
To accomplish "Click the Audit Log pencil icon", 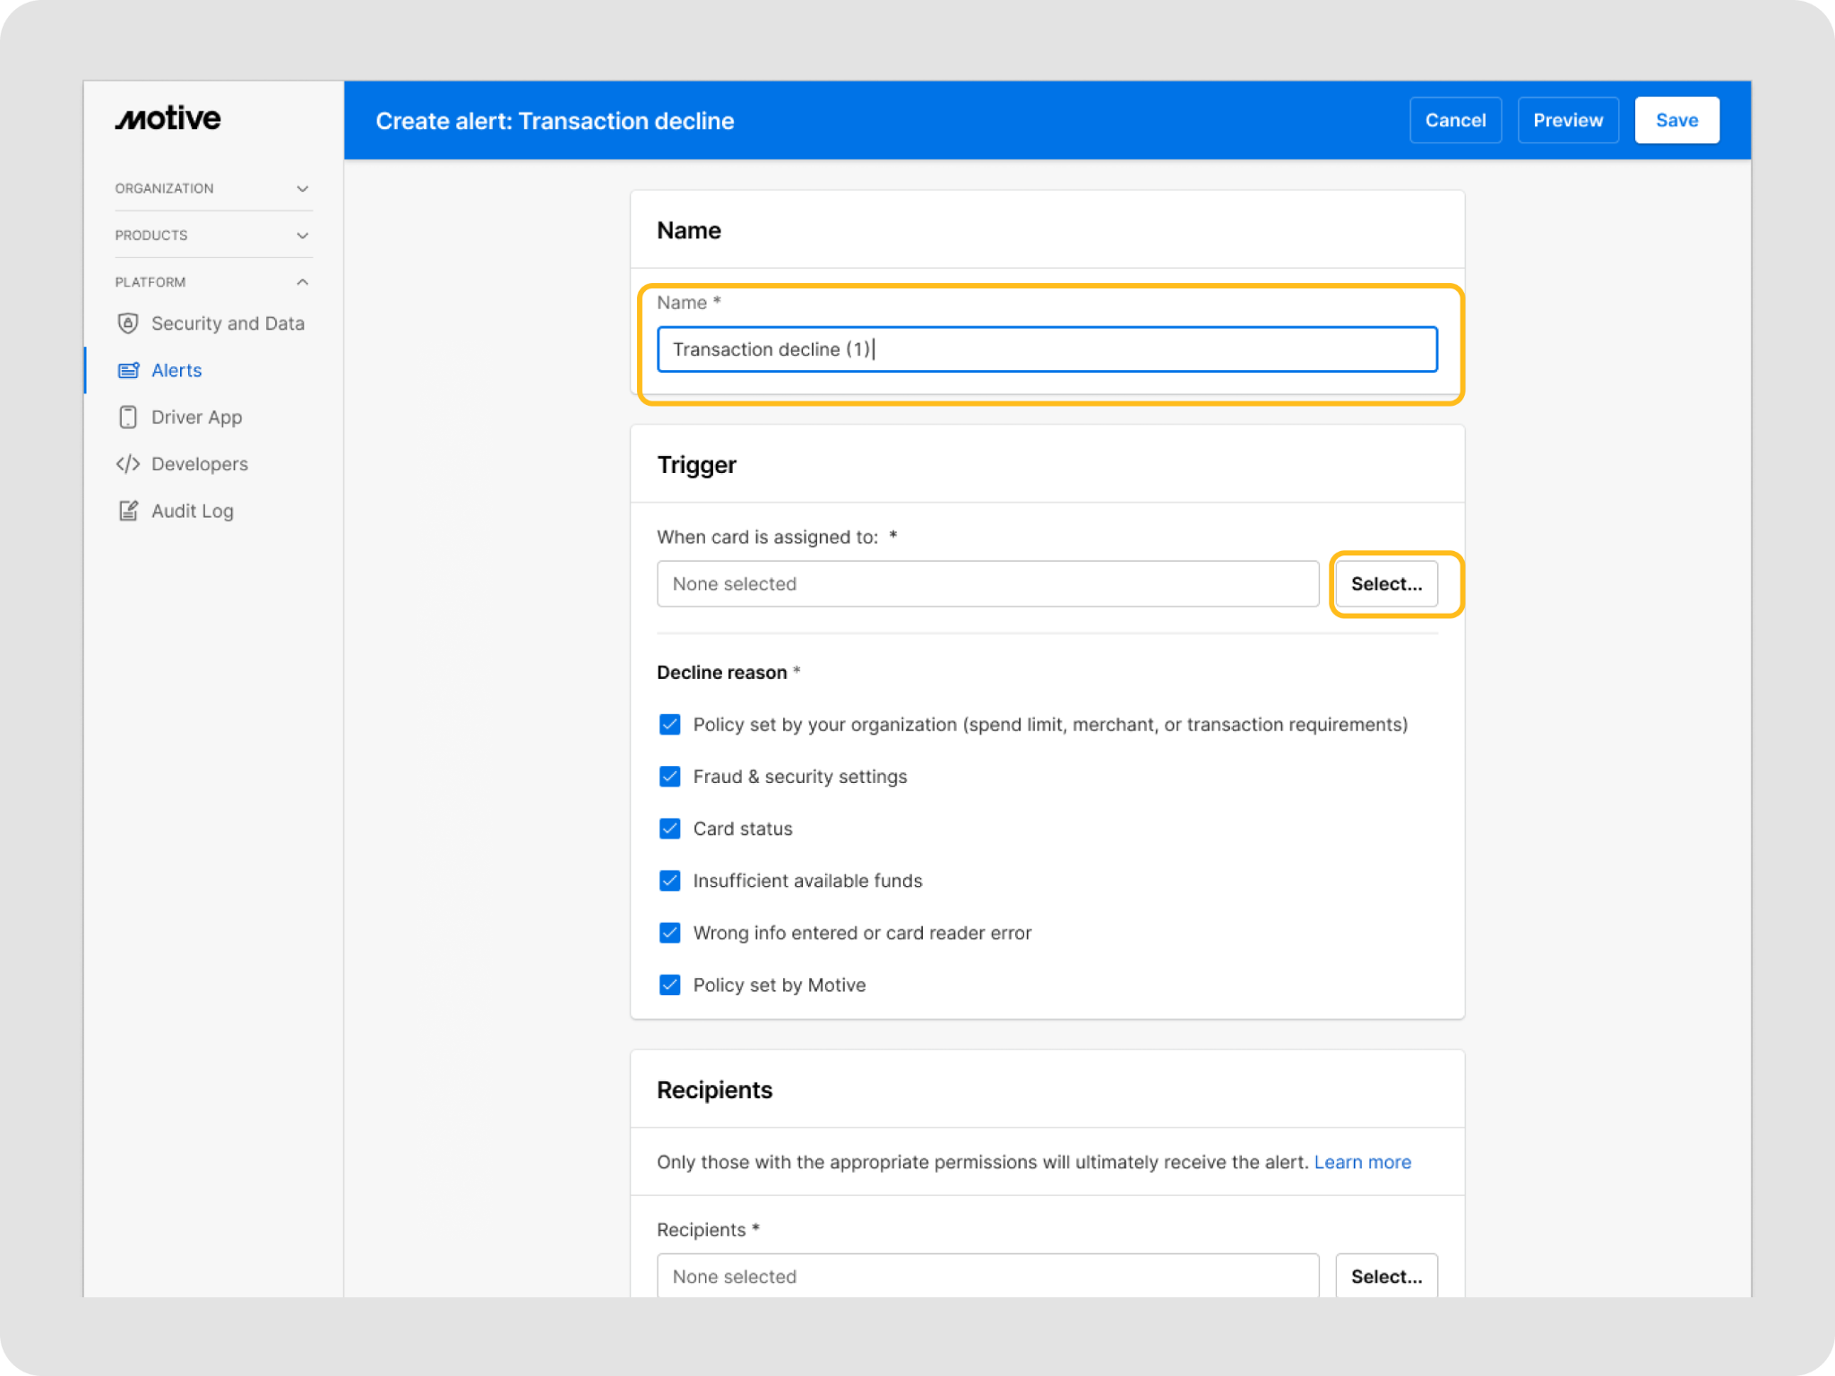I will tap(128, 511).
